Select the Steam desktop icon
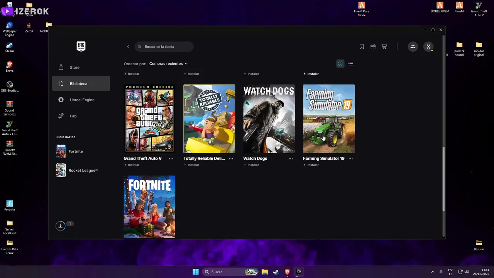Image resolution: width=494 pixels, height=278 pixels. point(10,47)
